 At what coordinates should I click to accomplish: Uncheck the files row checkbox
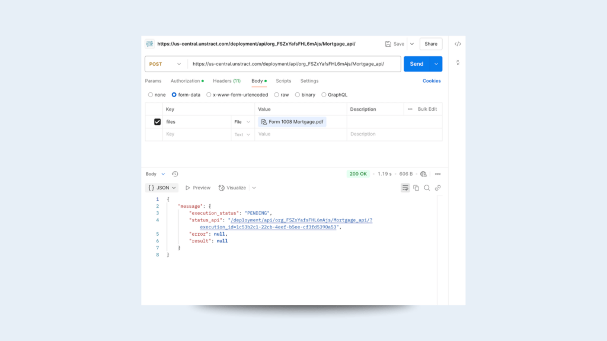(x=157, y=122)
